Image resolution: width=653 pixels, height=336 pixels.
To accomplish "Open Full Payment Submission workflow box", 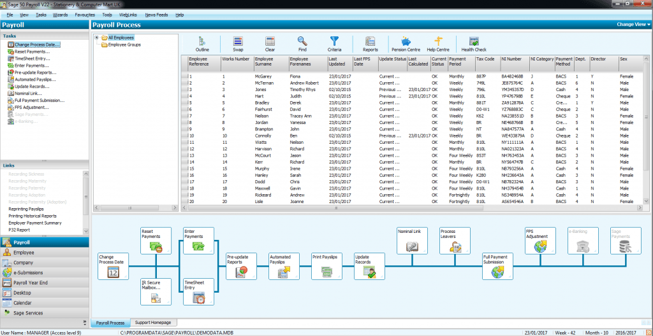I will 497,267.
